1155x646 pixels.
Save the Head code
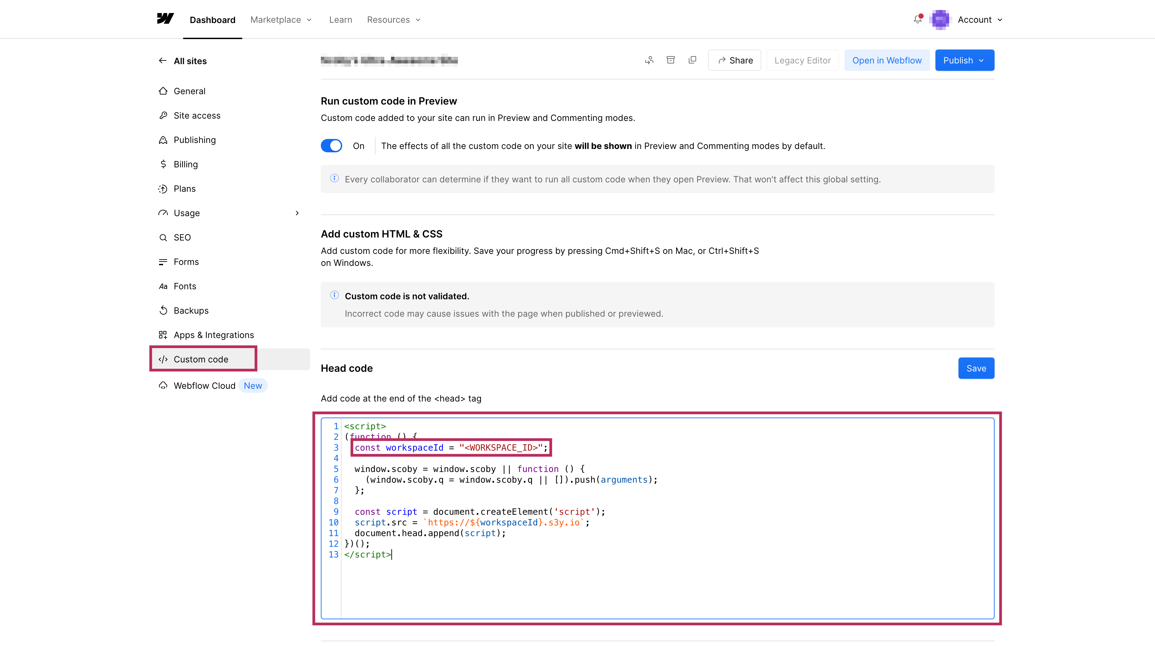tap(976, 368)
